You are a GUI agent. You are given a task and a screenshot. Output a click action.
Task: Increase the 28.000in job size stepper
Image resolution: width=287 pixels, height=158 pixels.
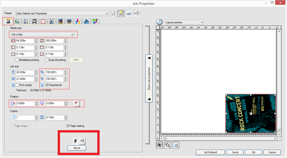coord(36,71)
